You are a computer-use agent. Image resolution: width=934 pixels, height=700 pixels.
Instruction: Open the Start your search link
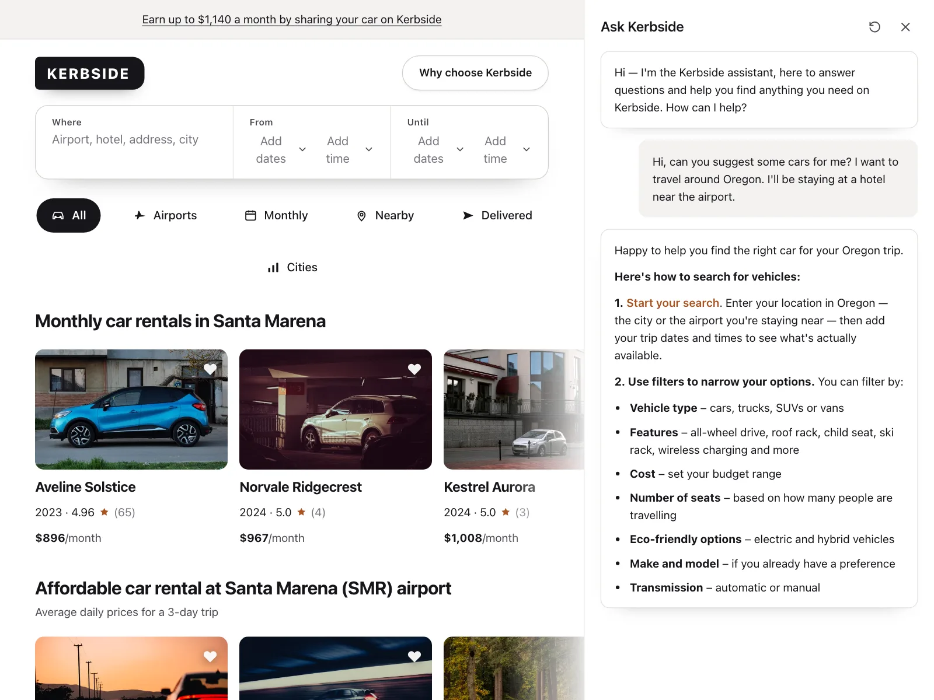(x=672, y=303)
